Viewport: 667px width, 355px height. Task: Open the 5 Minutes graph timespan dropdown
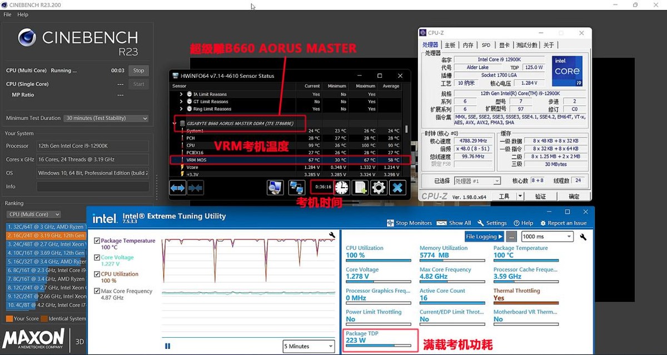tap(308, 346)
